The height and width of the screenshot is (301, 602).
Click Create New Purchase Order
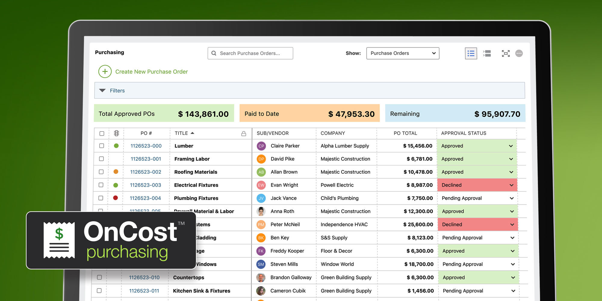151,72
